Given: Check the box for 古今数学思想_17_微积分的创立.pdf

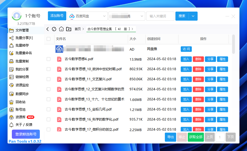Looking at the screenshot, I should (x=48, y=129).
